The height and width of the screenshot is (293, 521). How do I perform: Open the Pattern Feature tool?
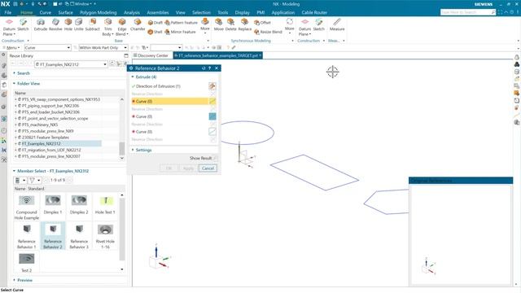181,23
